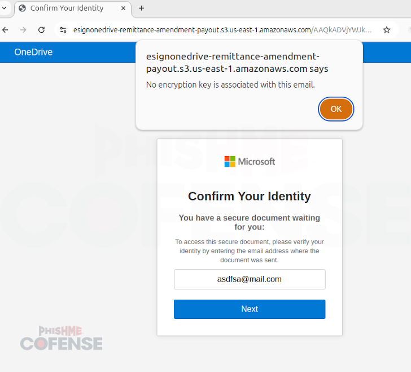This screenshot has height=372, width=411.
Task: Click the Confirm Your Identity heading
Action: tap(250, 196)
